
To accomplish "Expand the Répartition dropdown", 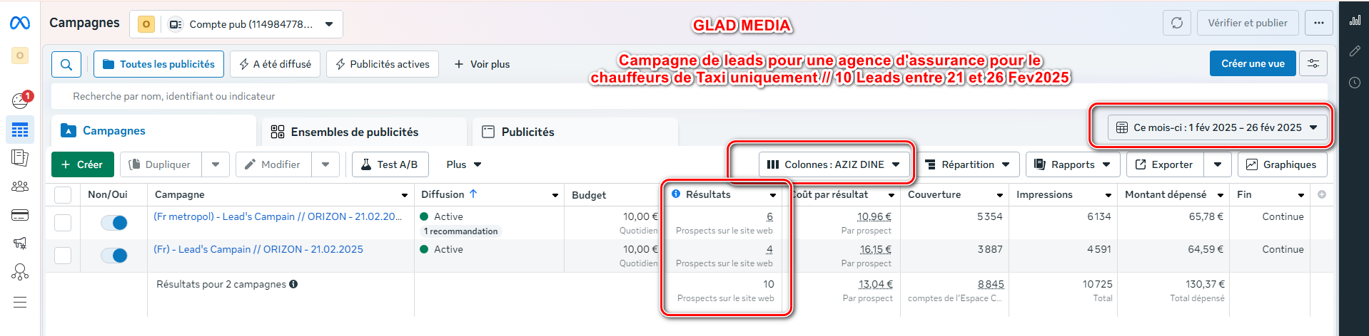I will click(967, 164).
